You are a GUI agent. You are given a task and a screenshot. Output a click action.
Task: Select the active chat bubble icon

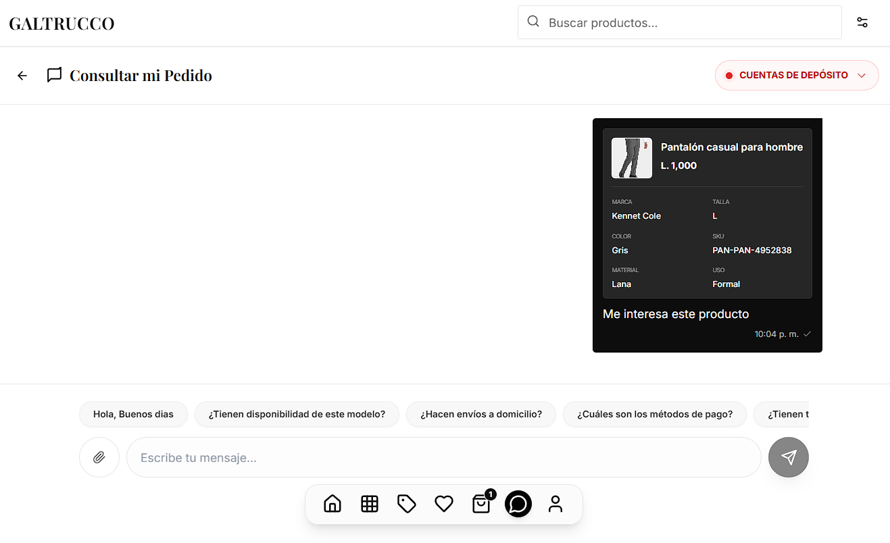(x=518, y=504)
